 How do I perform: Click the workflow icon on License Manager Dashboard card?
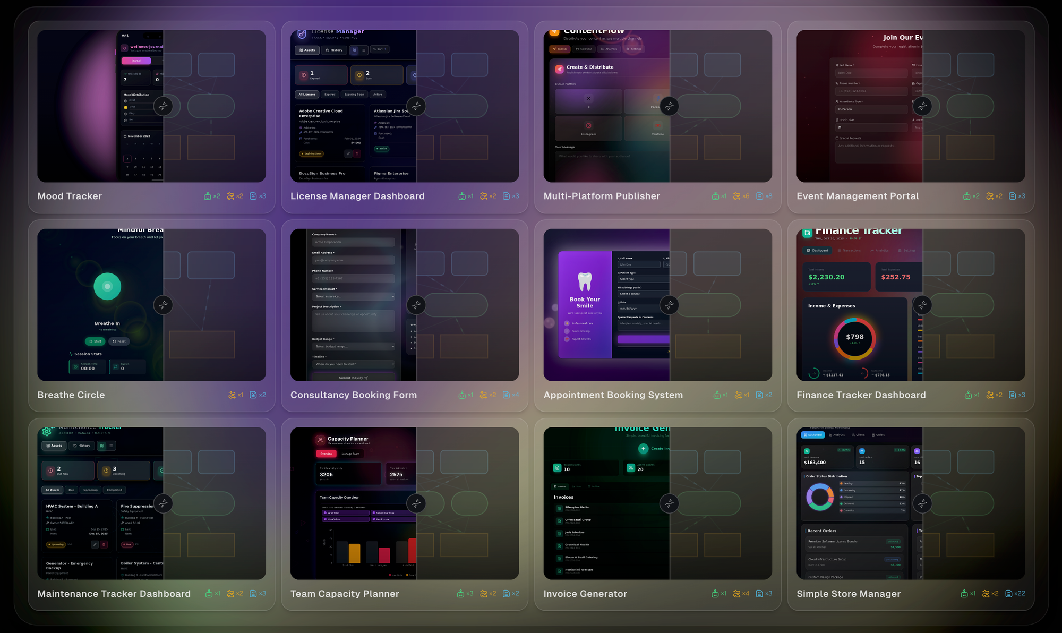(484, 196)
